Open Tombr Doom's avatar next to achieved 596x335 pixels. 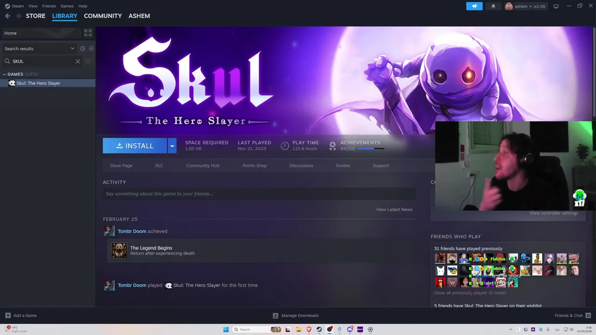pyautogui.click(x=109, y=231)
